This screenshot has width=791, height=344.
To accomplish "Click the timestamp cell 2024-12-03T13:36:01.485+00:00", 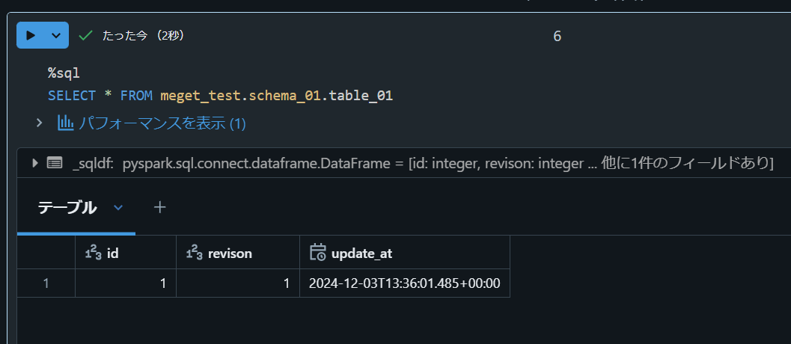I will point(404,283).
